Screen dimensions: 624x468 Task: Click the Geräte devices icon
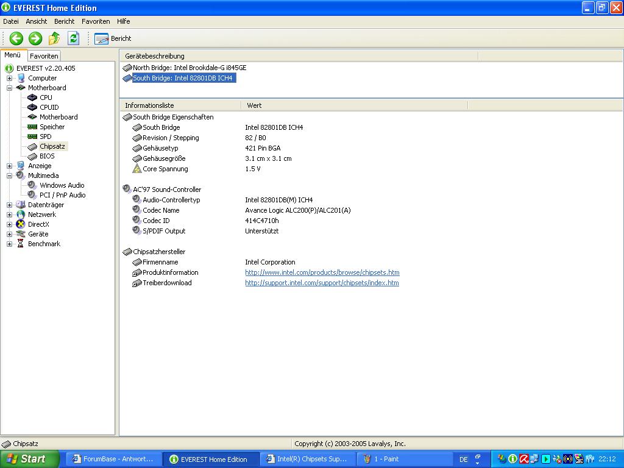(21, 234)
